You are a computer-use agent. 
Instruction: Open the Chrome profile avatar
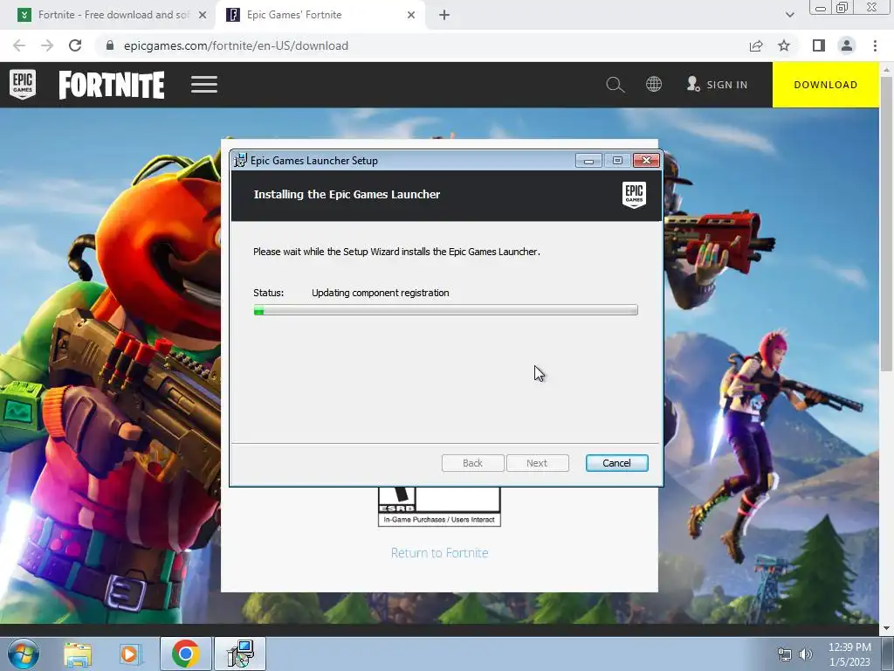point(847,45)
